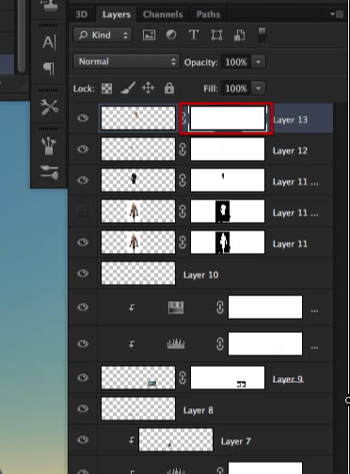
Task: Toggle visibility of Layer 11 below hidden copy
Action: pyautogui.click(x=83, y=242)
